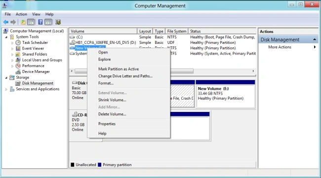Select Disk Management in the tree
Screen dimensions: 321x178
(x=38, y=83)
